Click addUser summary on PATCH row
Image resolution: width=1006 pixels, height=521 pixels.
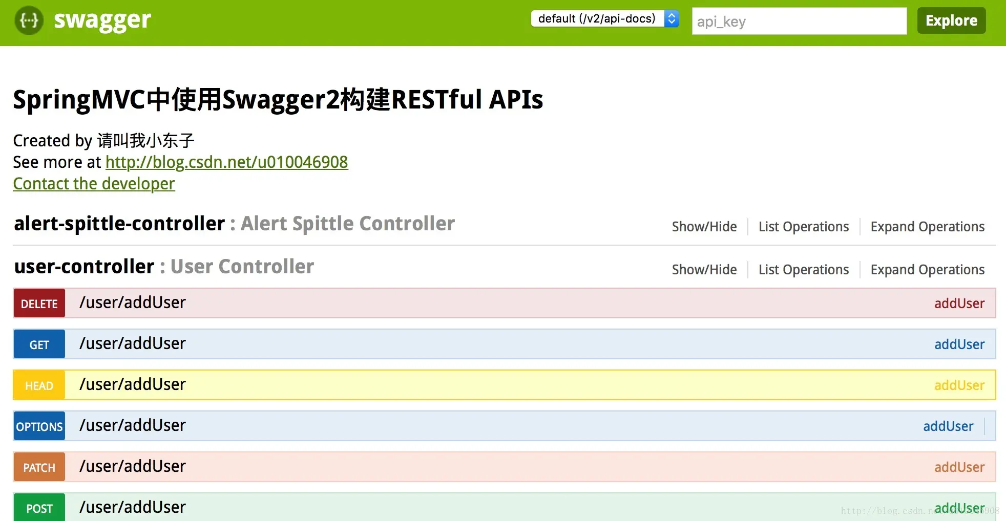click(x=959, y=467)
